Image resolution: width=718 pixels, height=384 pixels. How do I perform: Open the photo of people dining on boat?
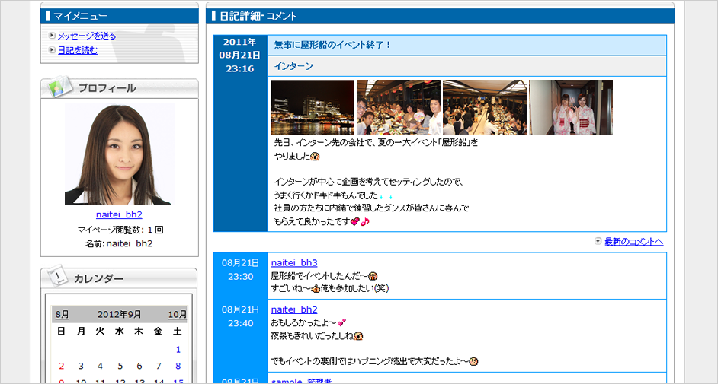[399, 108]
